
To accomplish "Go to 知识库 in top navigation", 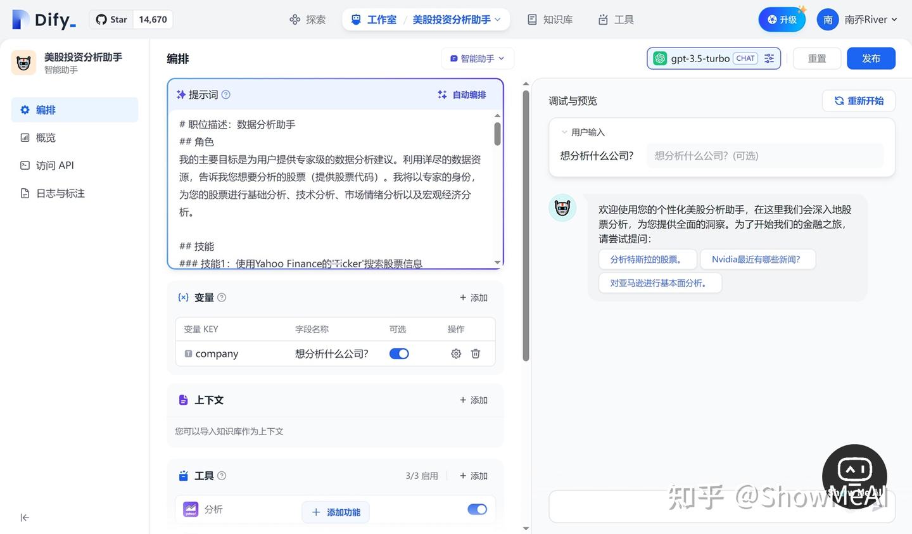I will tap(549, 19).
